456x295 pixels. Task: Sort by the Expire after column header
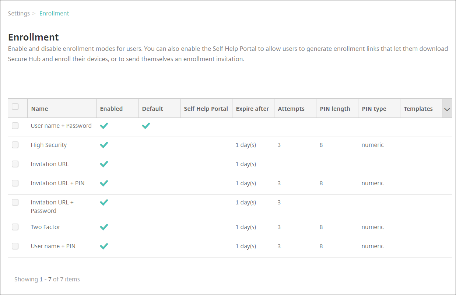[252, 109]
